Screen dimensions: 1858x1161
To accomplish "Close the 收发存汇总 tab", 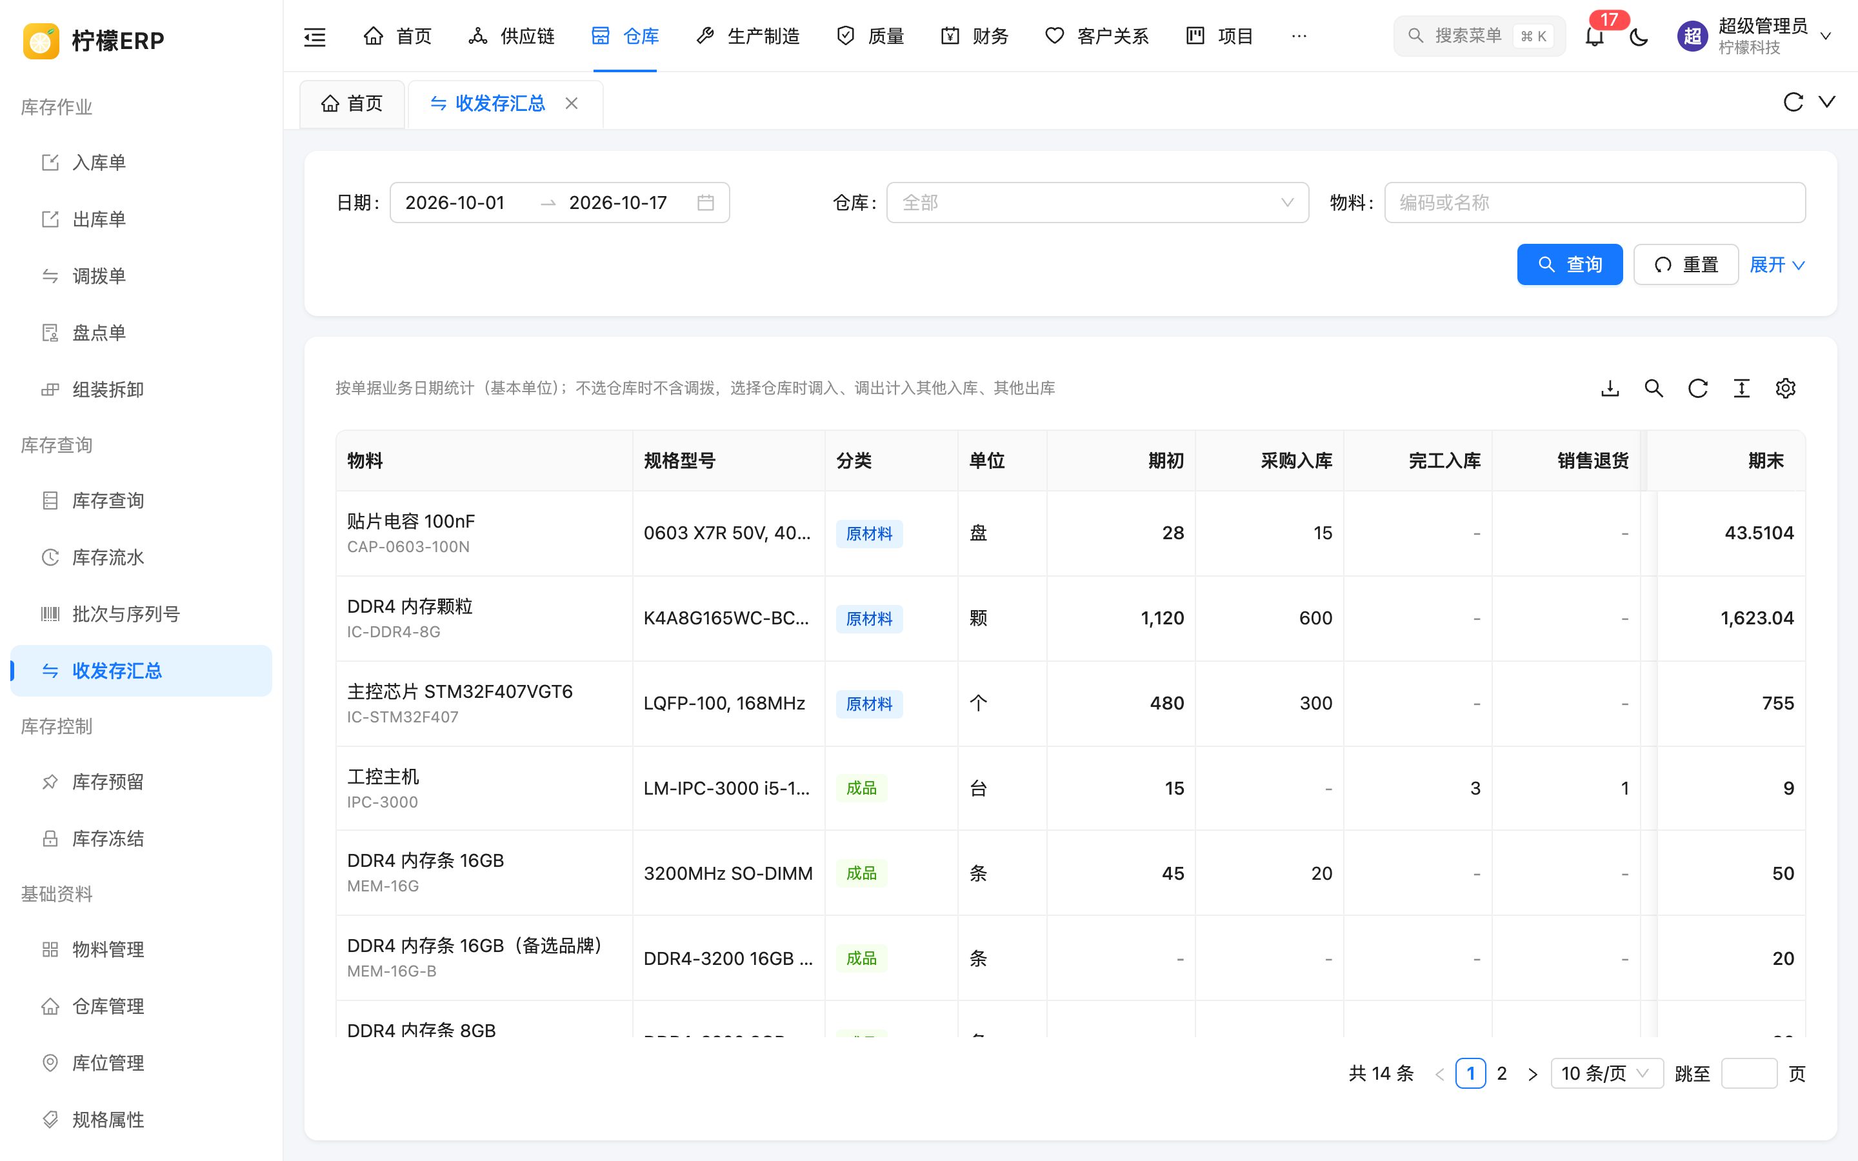I will pos(571,103).
